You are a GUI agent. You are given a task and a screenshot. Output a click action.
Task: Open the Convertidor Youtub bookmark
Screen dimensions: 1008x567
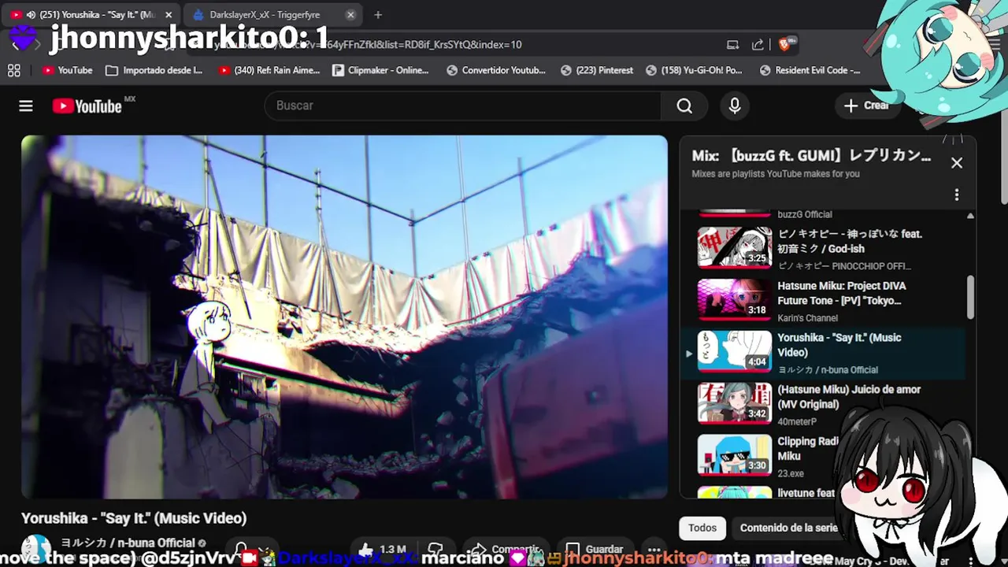click(x=496, y=70)
